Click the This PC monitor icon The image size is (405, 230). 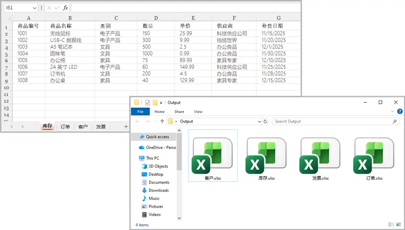pyautogui.click(x=141, y=158)
